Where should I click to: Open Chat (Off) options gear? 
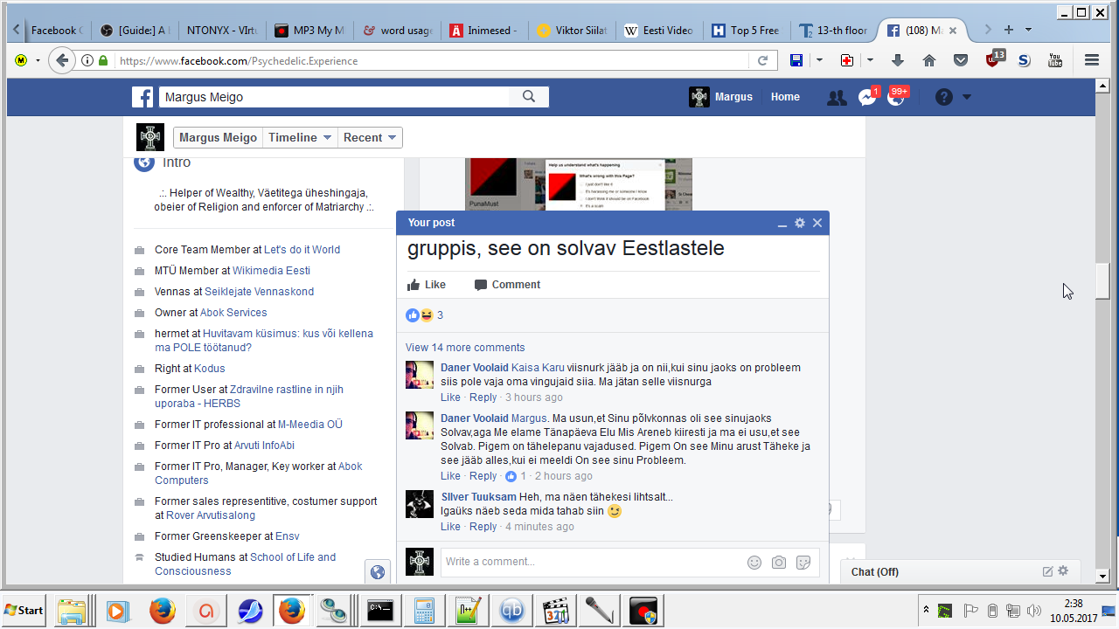tap(1063, 571)
